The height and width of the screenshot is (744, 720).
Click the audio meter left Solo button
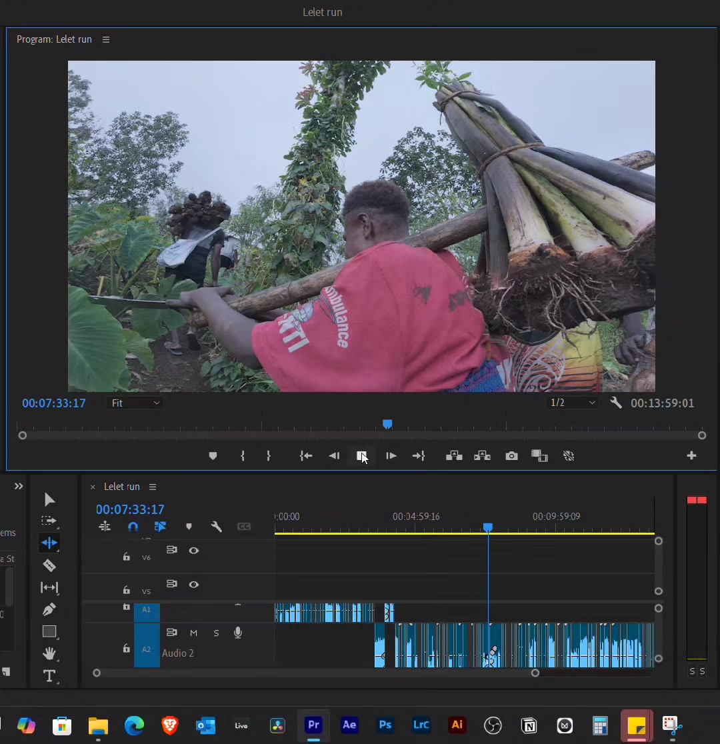click(x=692, y=671)
